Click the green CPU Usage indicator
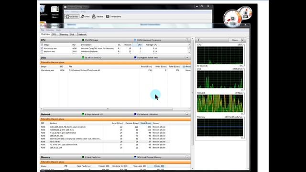 coord(83,40)
